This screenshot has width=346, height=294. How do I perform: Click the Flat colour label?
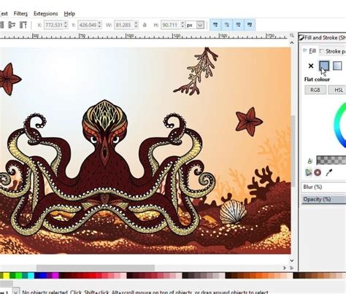[317, 80]
